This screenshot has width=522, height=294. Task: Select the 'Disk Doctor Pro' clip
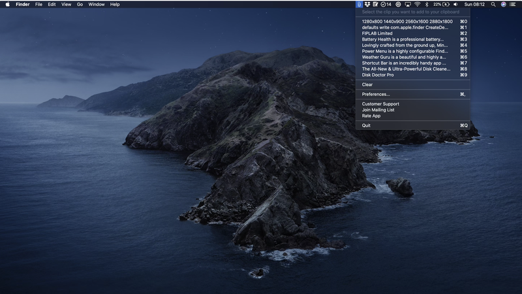point(378,75)
